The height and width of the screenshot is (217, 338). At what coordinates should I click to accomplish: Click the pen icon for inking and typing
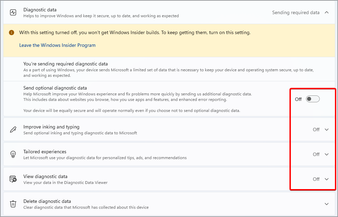pyautogui.click(x=13, y=130)
